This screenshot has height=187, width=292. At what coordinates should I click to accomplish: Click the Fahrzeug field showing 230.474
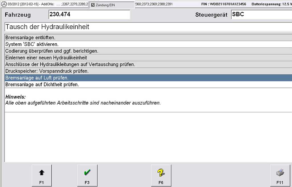tap(89, 15)
